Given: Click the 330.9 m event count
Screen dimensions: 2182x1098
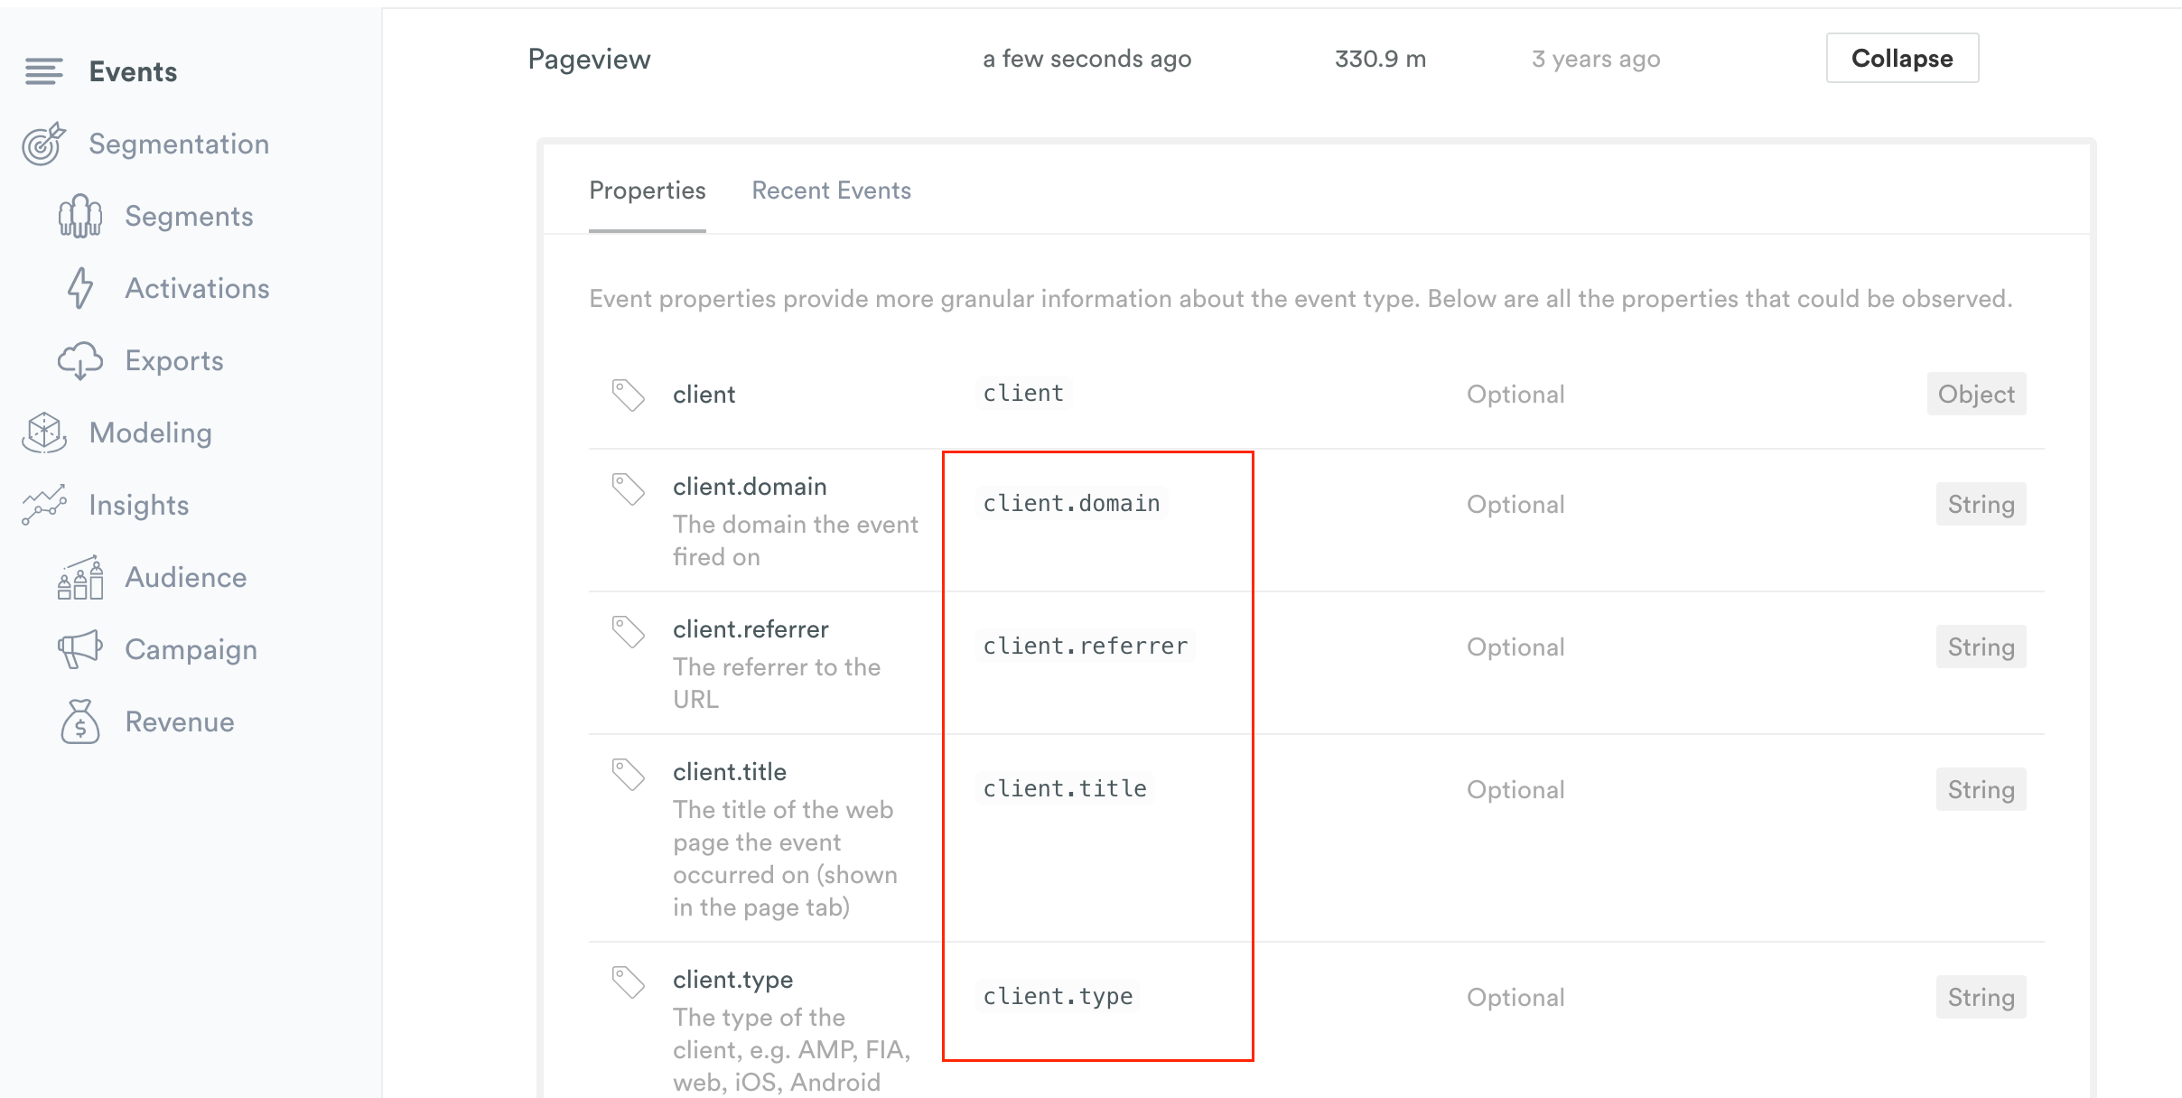Looking at the screenshot, I should click(1381, 59).
